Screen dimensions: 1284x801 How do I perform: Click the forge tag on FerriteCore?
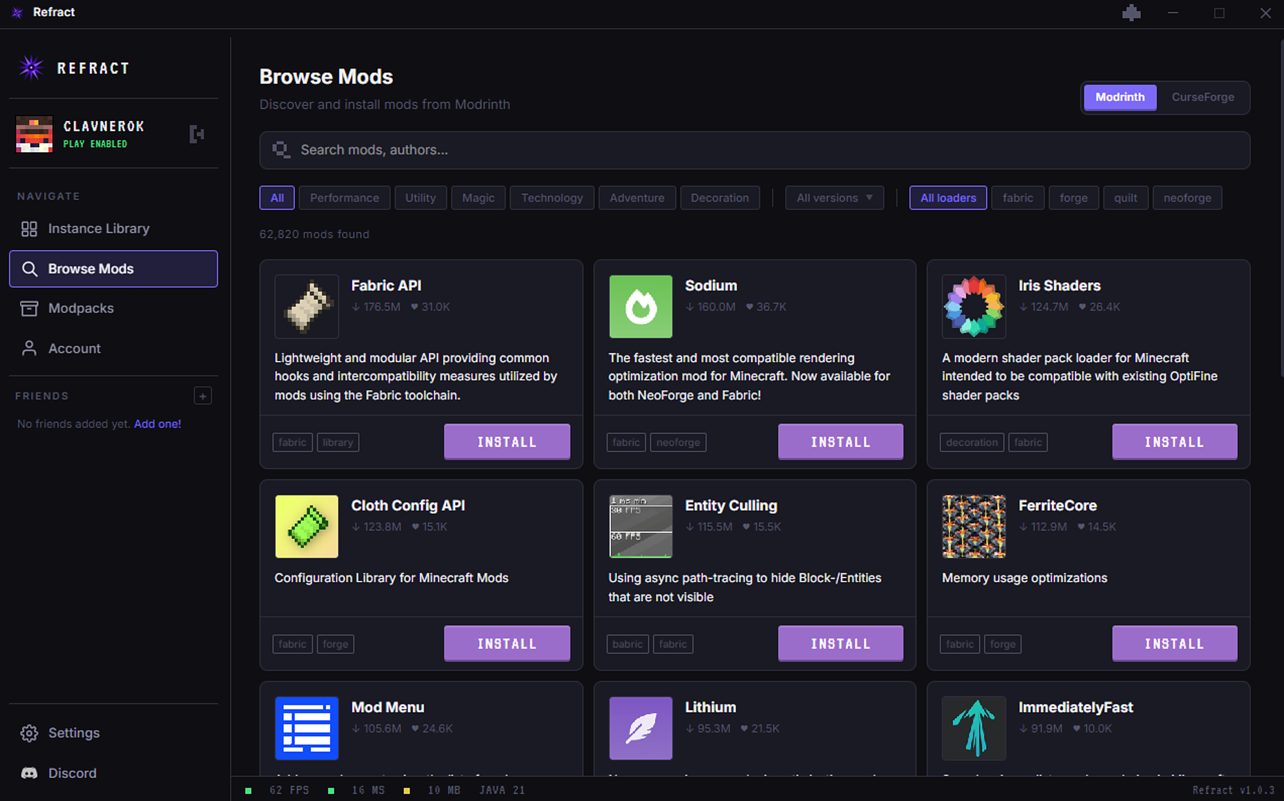tap(1002, 644)
